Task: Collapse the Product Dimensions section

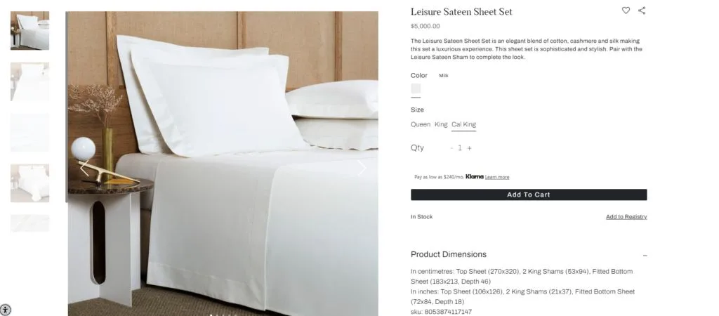Action: (x=645, y=255)
